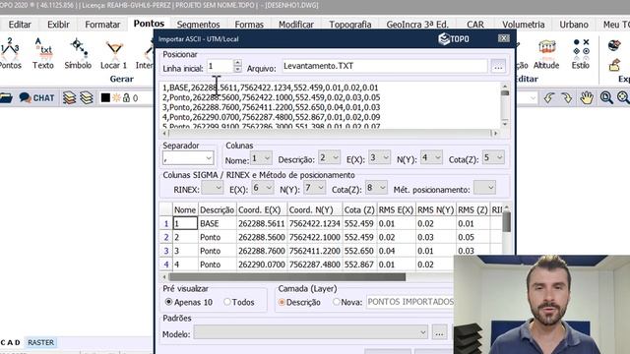Click the zoom magnifier icon
630x354 pixels.
(x=606, y=97)
